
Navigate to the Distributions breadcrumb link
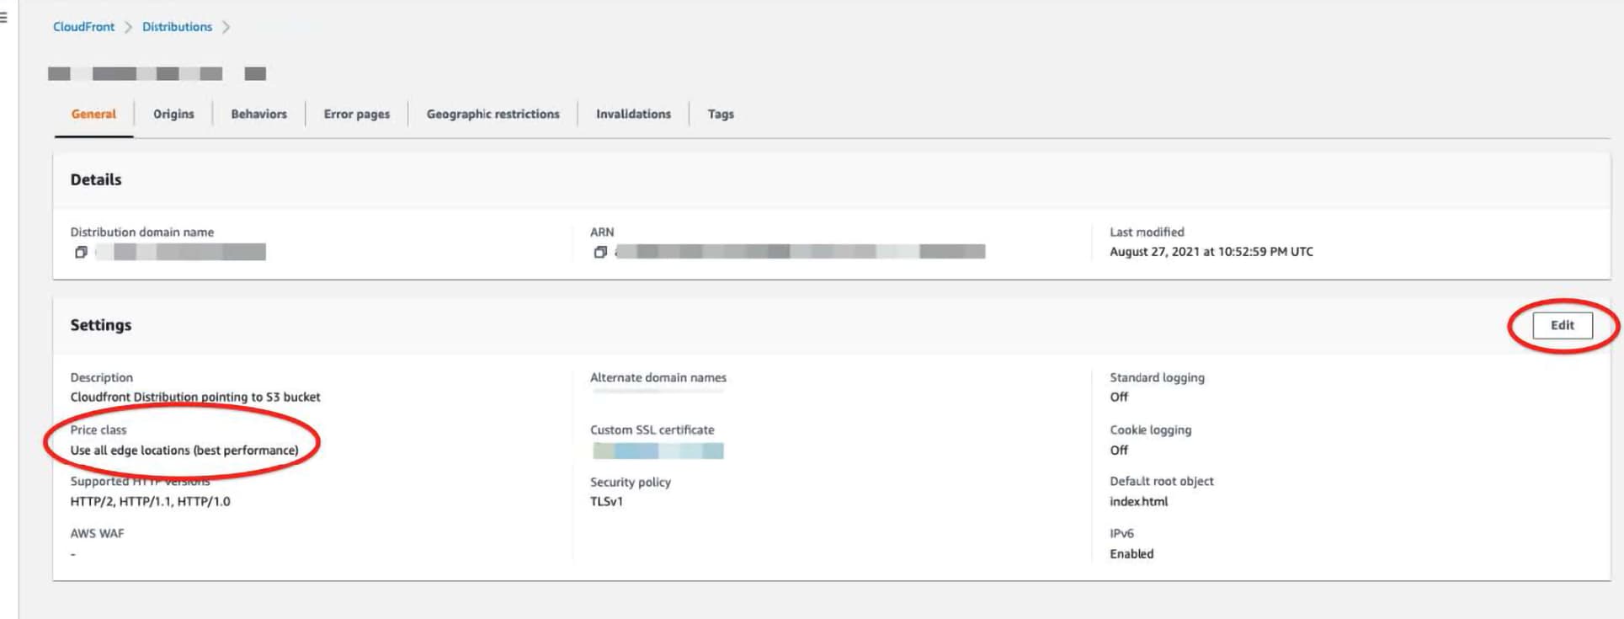click(x=177, y=27)
